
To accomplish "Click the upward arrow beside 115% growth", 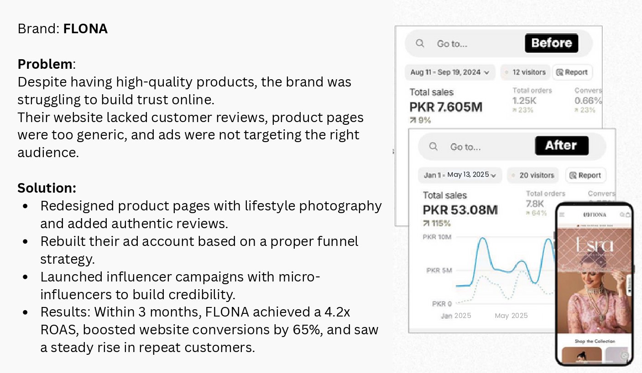I will pos(426,224).
